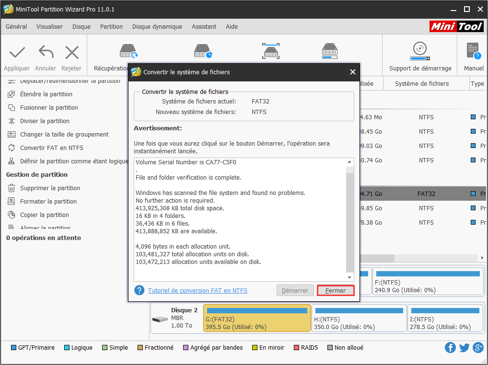
Task: Click the log vertical scrollbar thumb
Action: tap(350, 222)
